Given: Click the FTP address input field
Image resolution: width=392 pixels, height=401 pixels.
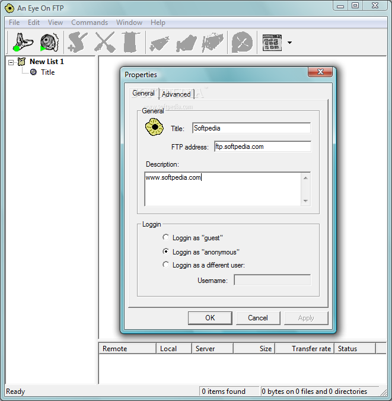Looking at the screenshot, I should (263, 147).
